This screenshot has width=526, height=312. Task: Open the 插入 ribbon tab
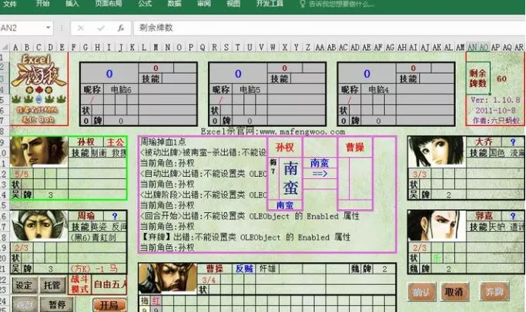point(72,4)
